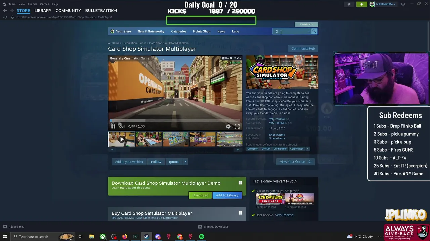The width and height of the screenshot is (430, 241).
Task: Open the store News link
Action: tap(221, 31)
